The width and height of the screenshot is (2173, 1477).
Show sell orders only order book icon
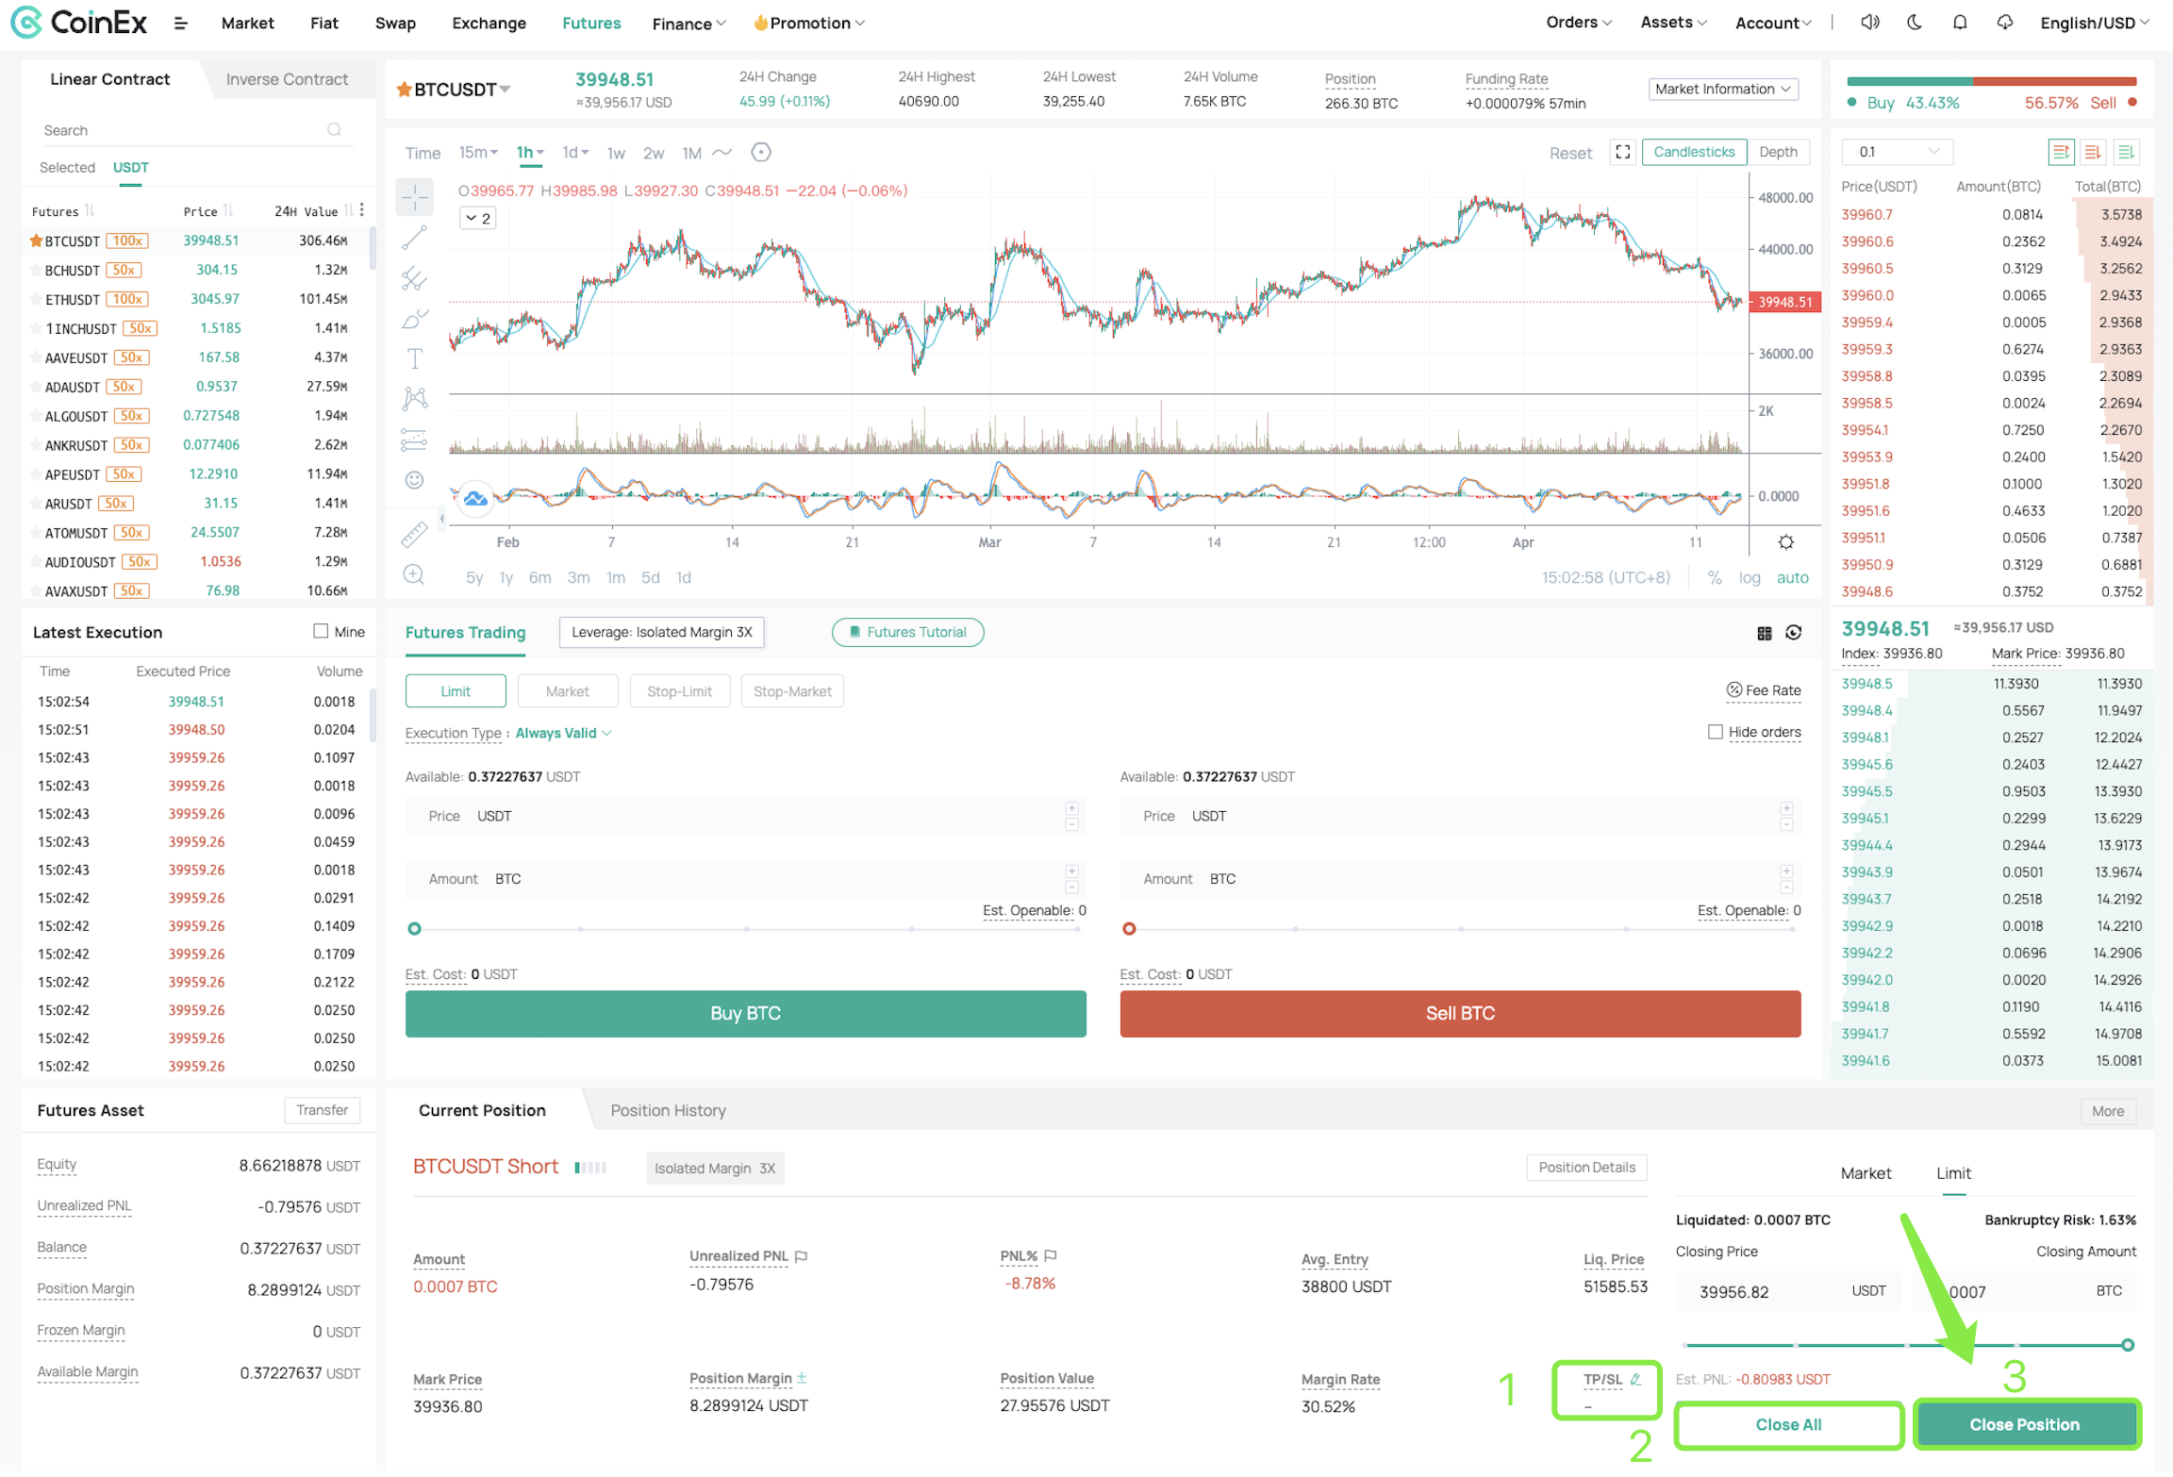pyautogui.click(x=2092, y=152)
